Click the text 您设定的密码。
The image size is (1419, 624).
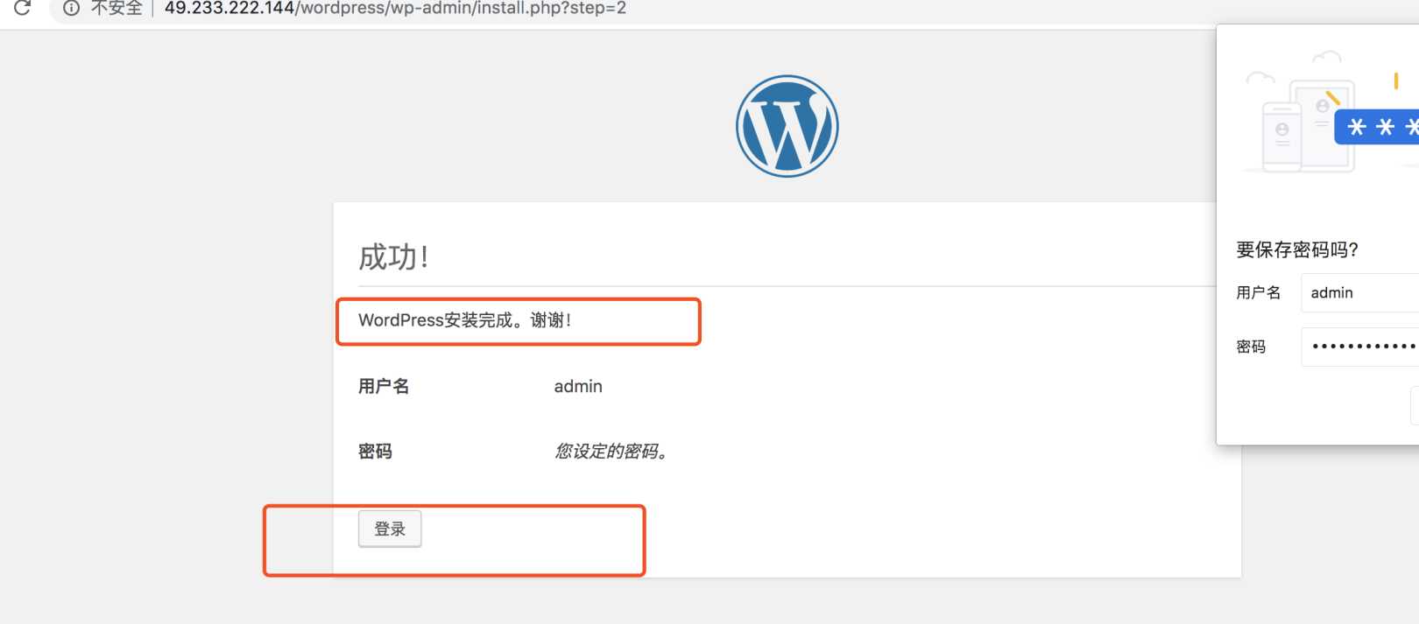click(611, 452)
